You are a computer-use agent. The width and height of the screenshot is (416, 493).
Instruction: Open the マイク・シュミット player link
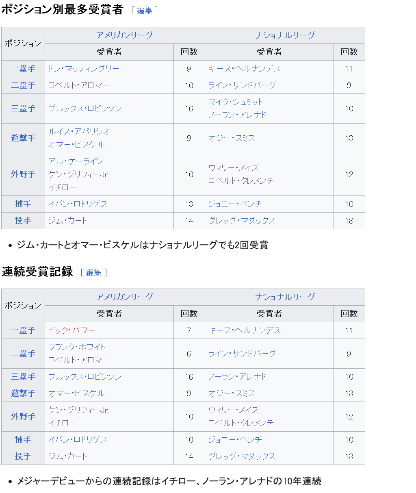click(x=236, y=102)
